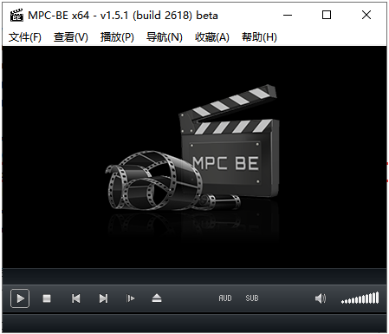
Task: Open the 文件(F) menu
Action: (25, 37)
